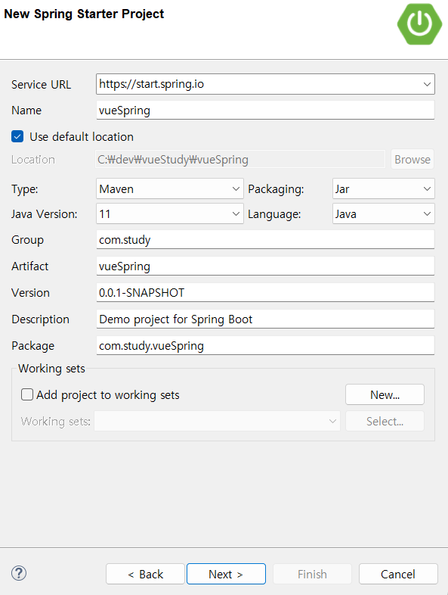The width and height of the screenshot is (448, 595).
Task: Click the Package label
Action: coord(33,346)
